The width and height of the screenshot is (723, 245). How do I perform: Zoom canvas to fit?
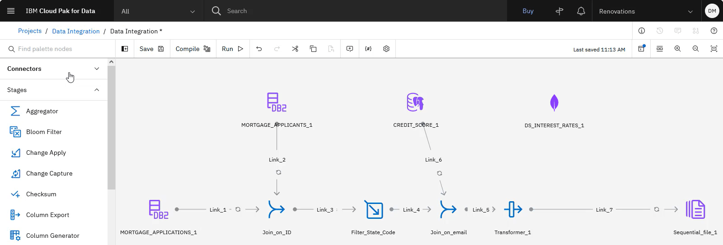coord(714,49)
